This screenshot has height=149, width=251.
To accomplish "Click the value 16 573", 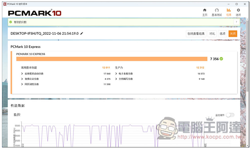I will [201, 74].
